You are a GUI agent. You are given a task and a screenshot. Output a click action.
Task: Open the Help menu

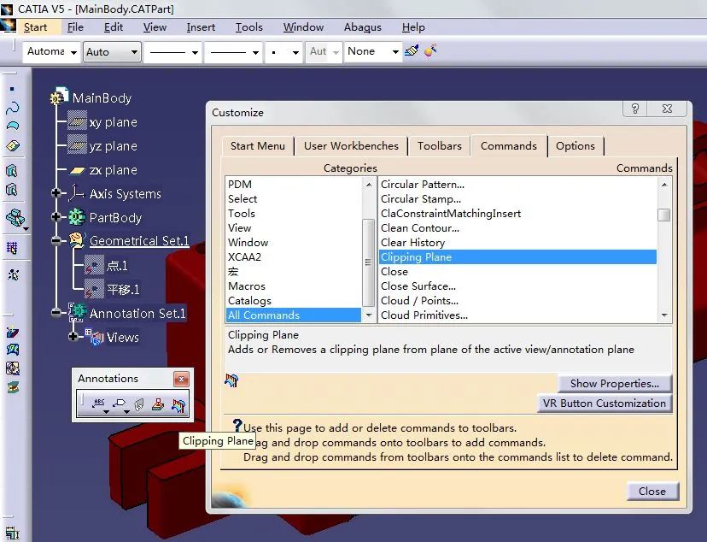click(413, 27)
